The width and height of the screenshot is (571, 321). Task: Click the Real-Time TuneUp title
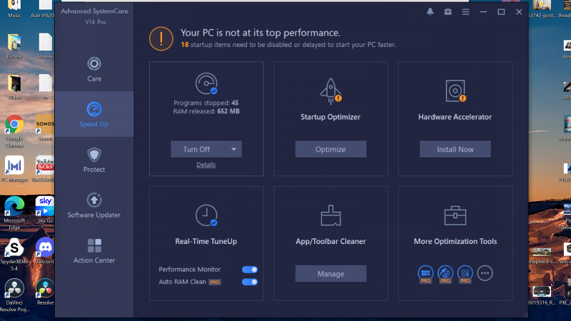pyautogui.click(x=206, y=241)
